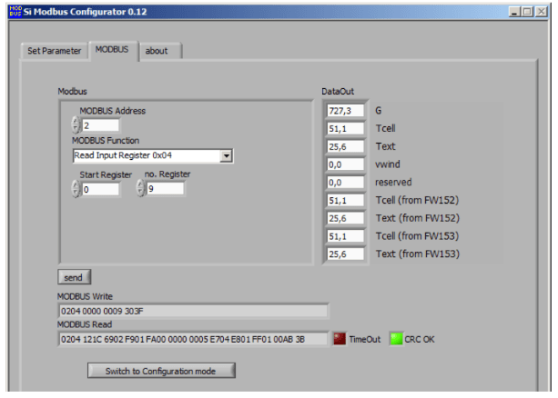Viewport: 558px width, 398px height.
Task: Click the MODBUS Address stepper arrows
Action: click(x=76, y=125)
